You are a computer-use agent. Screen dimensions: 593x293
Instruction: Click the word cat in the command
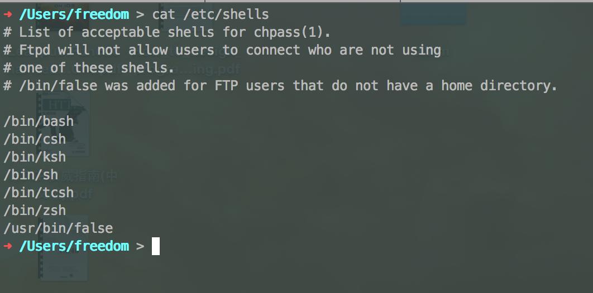(164, 14)
